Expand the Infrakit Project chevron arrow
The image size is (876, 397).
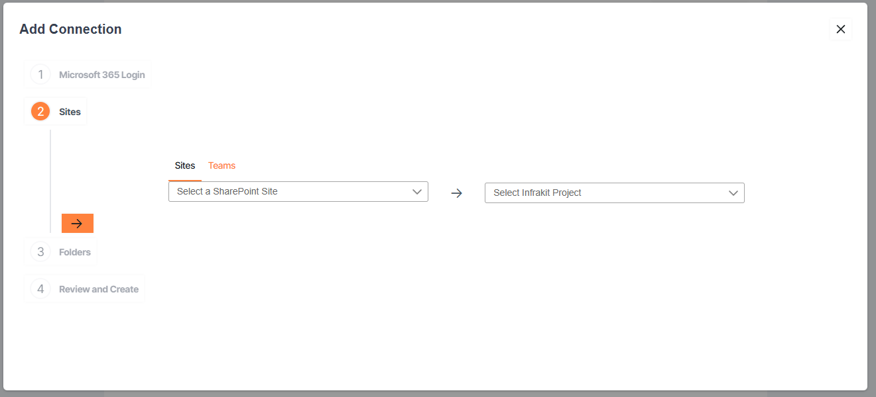[733, 193]
